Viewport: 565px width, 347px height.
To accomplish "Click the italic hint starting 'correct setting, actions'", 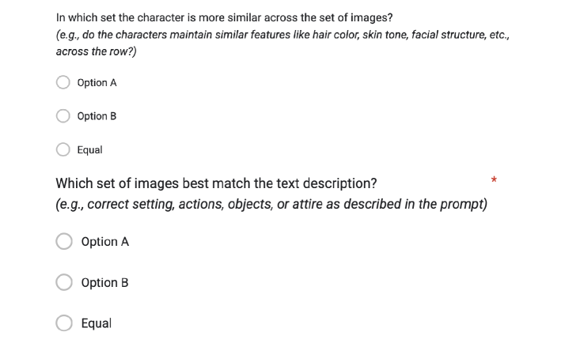I will 271,204.
